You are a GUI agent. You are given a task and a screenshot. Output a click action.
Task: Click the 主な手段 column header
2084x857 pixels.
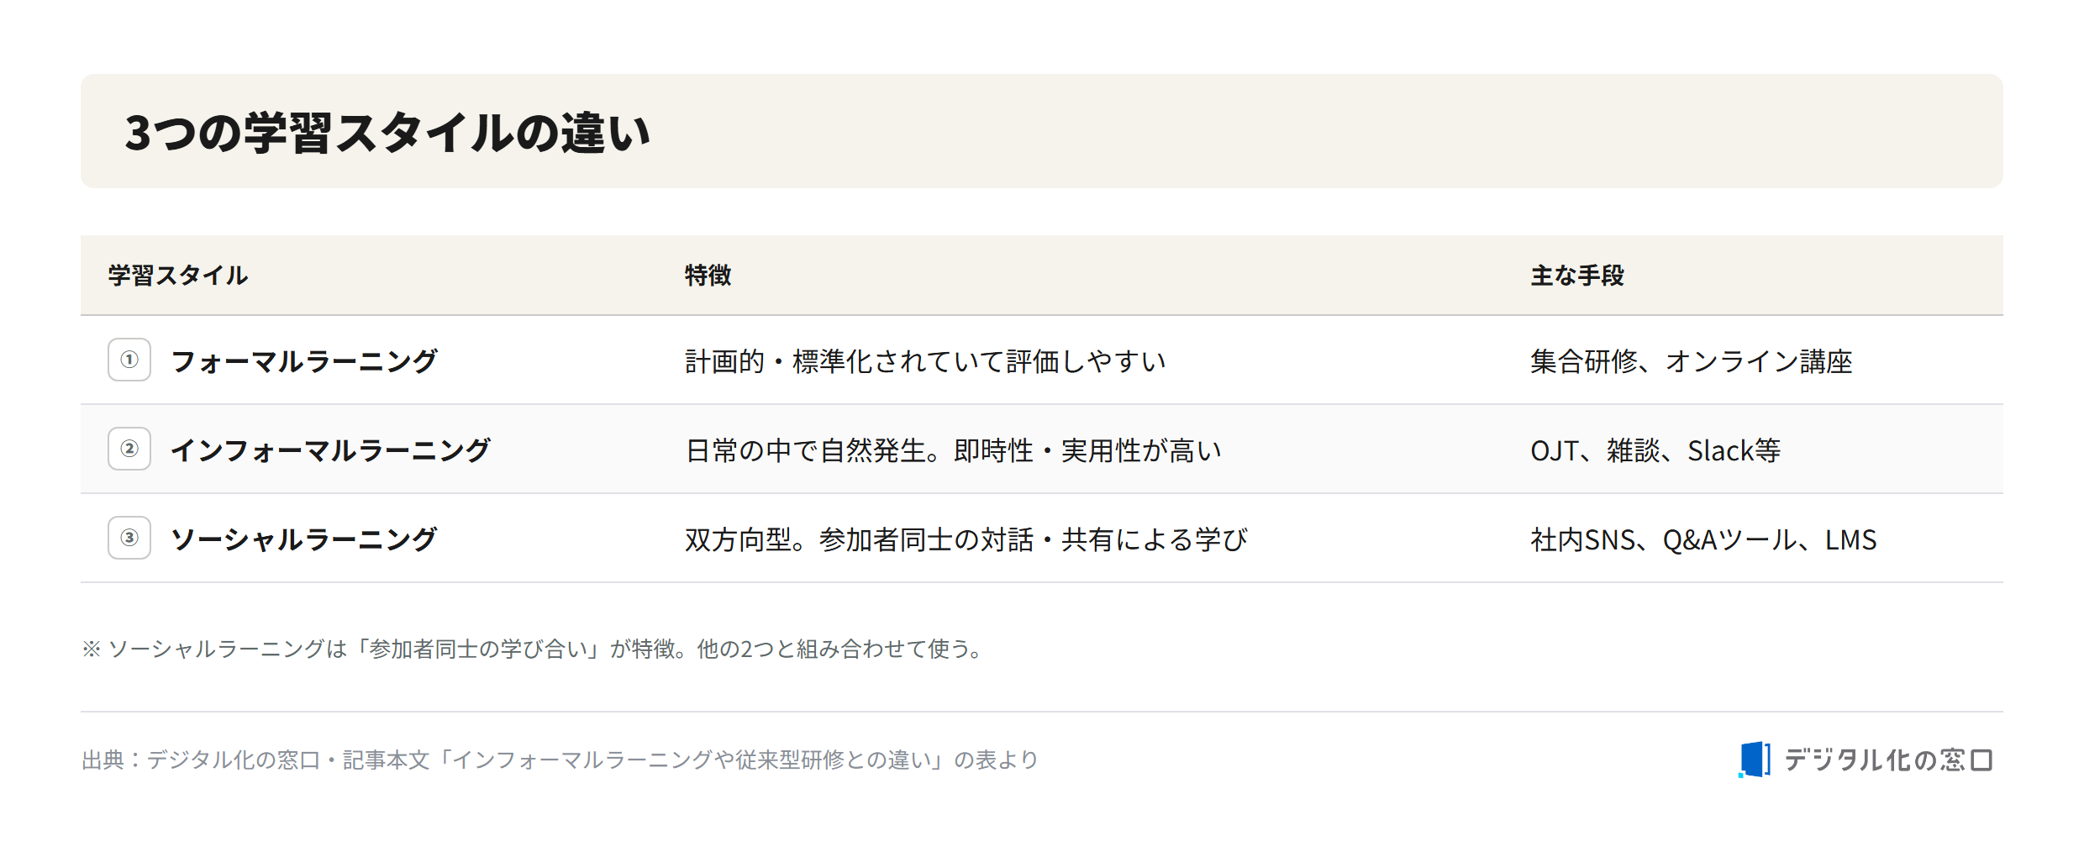tap(1577, 276)
